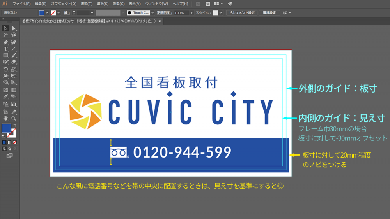Image resolution: width=390 pixels, height=219 pixels.
Task: Select the Scale tool
Action: (14, 69)
